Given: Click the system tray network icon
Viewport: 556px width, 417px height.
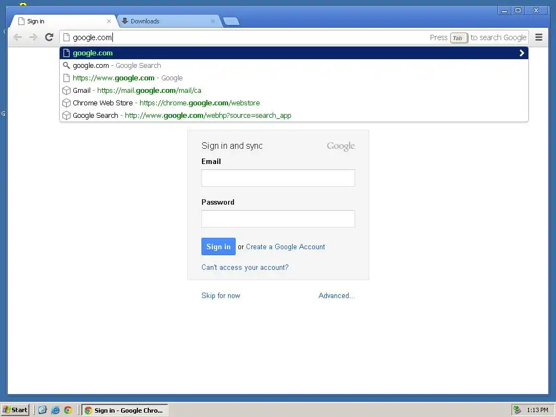Looking at the screenshot, I should [x=517, y=410].
